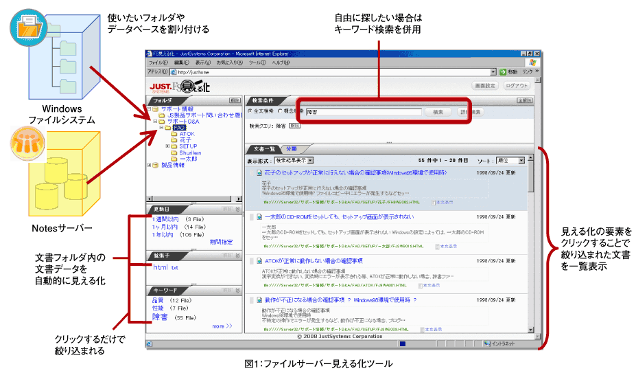Open the ATOKが正常に動作しない result link
The width and height of the screenshot is (636, 373).
tap(314, 261)
